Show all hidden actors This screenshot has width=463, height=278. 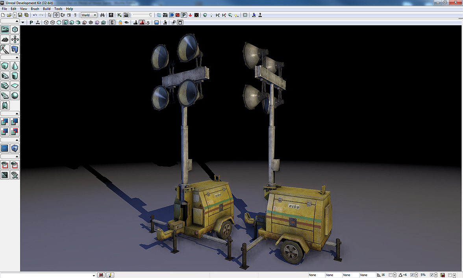click(x=15, y=175)
